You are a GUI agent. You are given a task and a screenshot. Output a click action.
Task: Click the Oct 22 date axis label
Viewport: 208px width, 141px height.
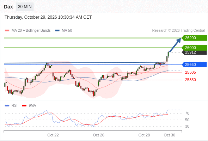tap(53, 135)
